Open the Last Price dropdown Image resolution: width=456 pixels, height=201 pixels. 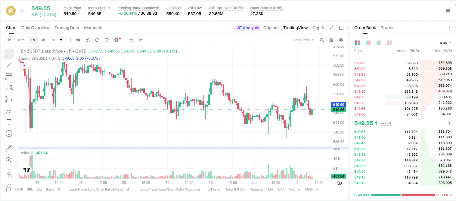point(303,40)
